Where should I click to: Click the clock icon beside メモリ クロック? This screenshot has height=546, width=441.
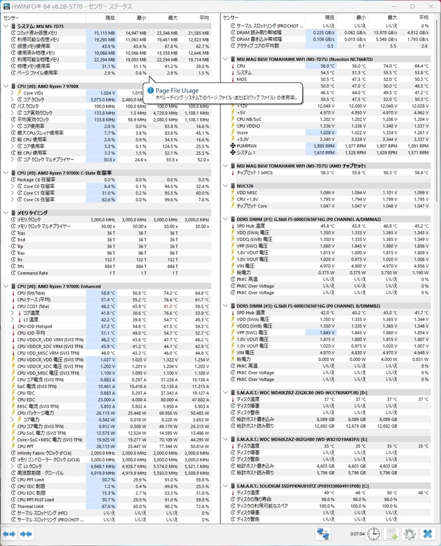point(13,220)
